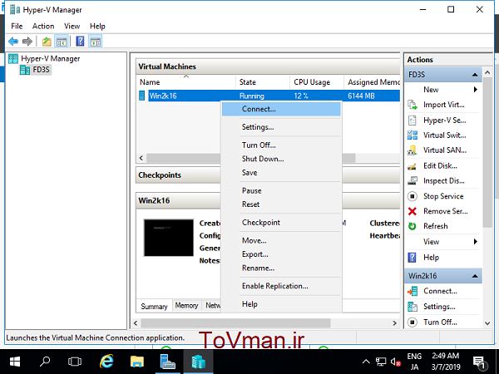Click the Virtual SAN Manager icon
The image size is (499, 374).
[x=413, y=150]
